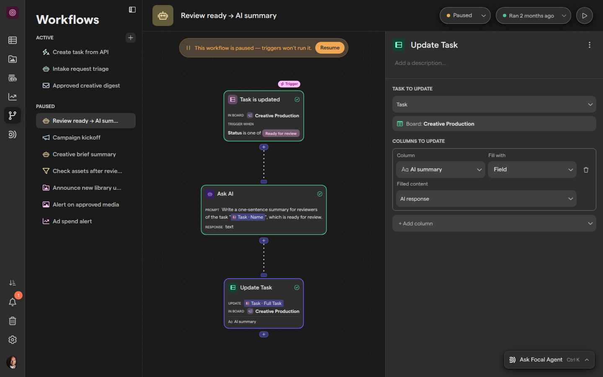The width and height of the screenshot is (603, 377).
Task: Click the user avatar at bottom left
Action: click(x=13, y=362)
